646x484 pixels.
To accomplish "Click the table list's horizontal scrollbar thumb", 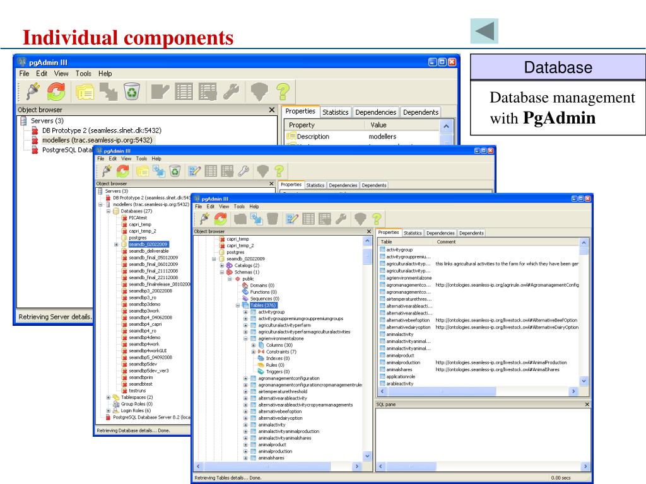I will click(441, 391).
